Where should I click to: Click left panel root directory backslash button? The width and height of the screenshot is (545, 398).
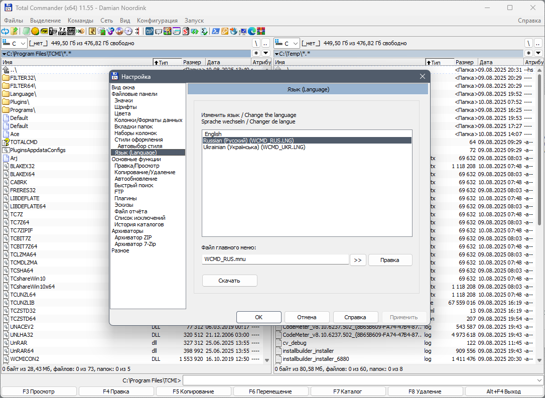pyautogui.click(x=256, y=44)
